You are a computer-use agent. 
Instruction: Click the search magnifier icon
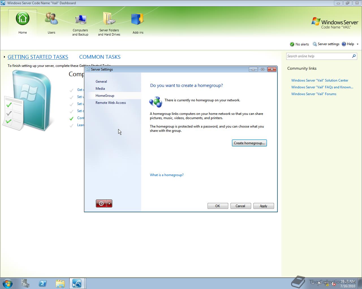tap(354, 56)
